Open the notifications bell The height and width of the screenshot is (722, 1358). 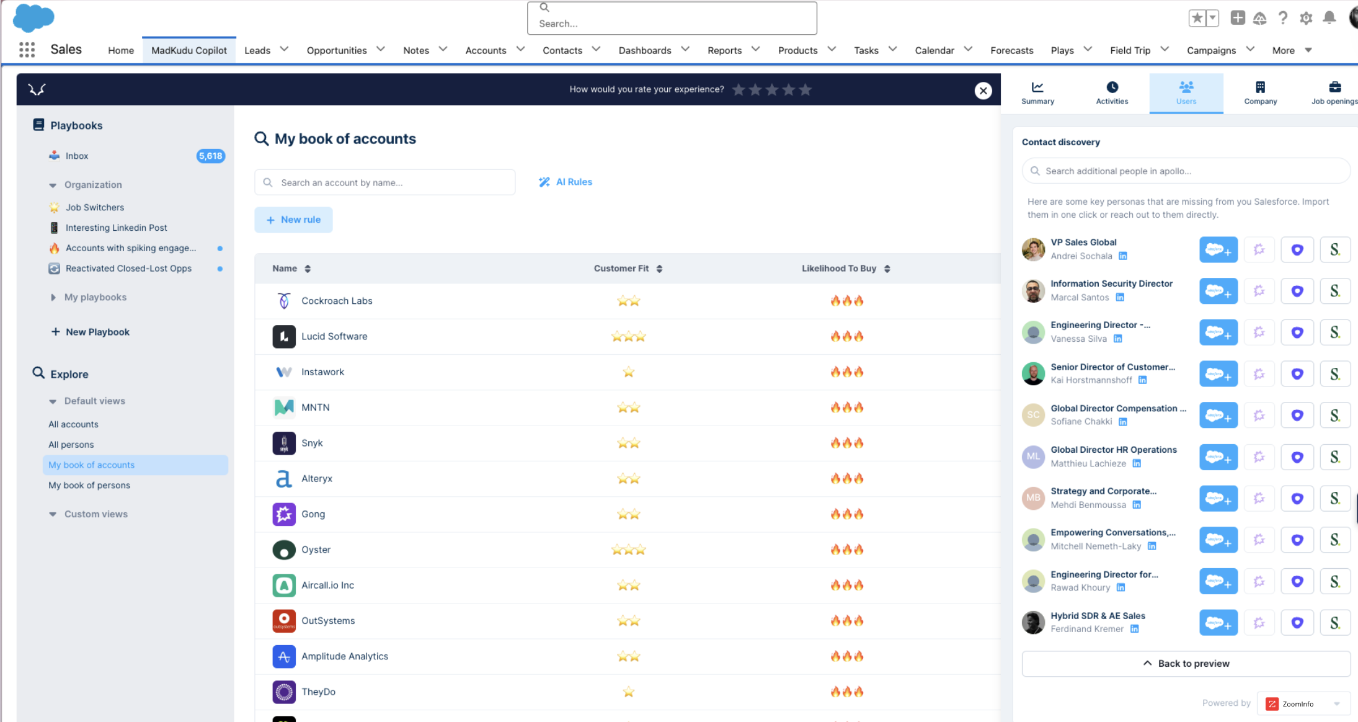[x=1329, y=18]
